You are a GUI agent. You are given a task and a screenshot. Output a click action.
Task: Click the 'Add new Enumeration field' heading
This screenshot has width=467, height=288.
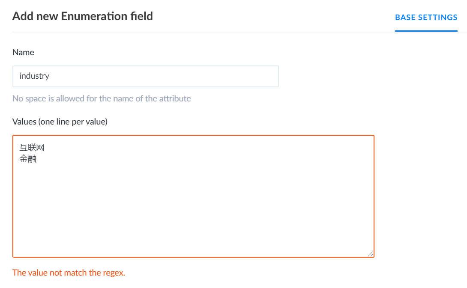click(x=82, y=16)
